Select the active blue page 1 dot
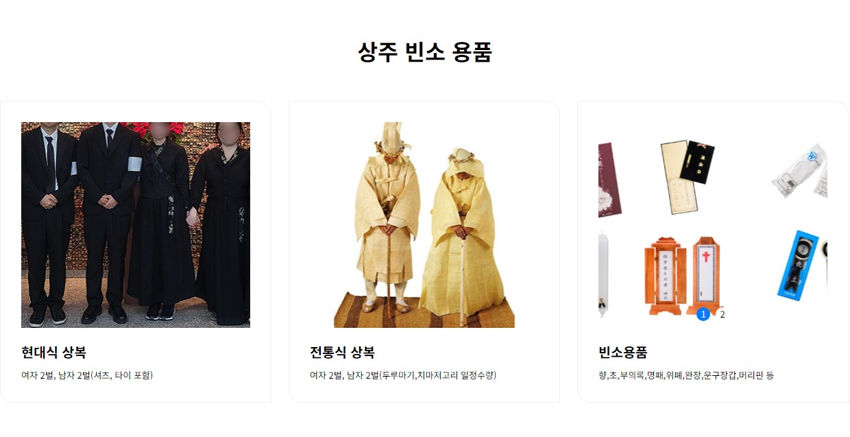 coord(703,314)
